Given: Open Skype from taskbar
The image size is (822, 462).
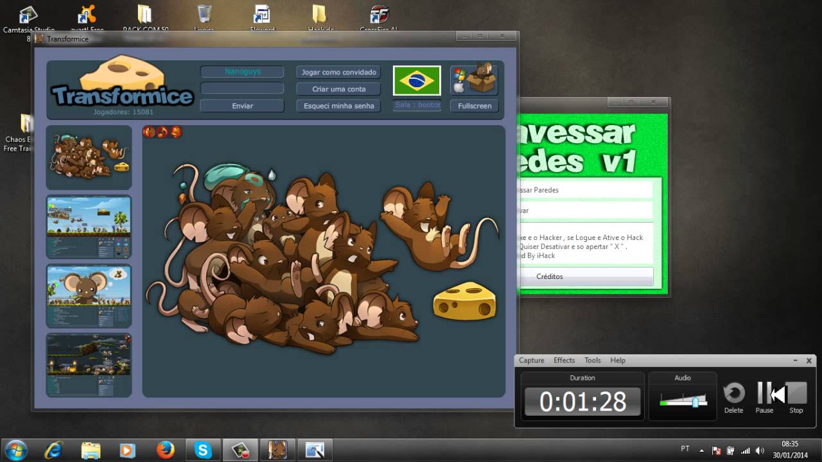Looking at the screenshot, I should 203,450.
